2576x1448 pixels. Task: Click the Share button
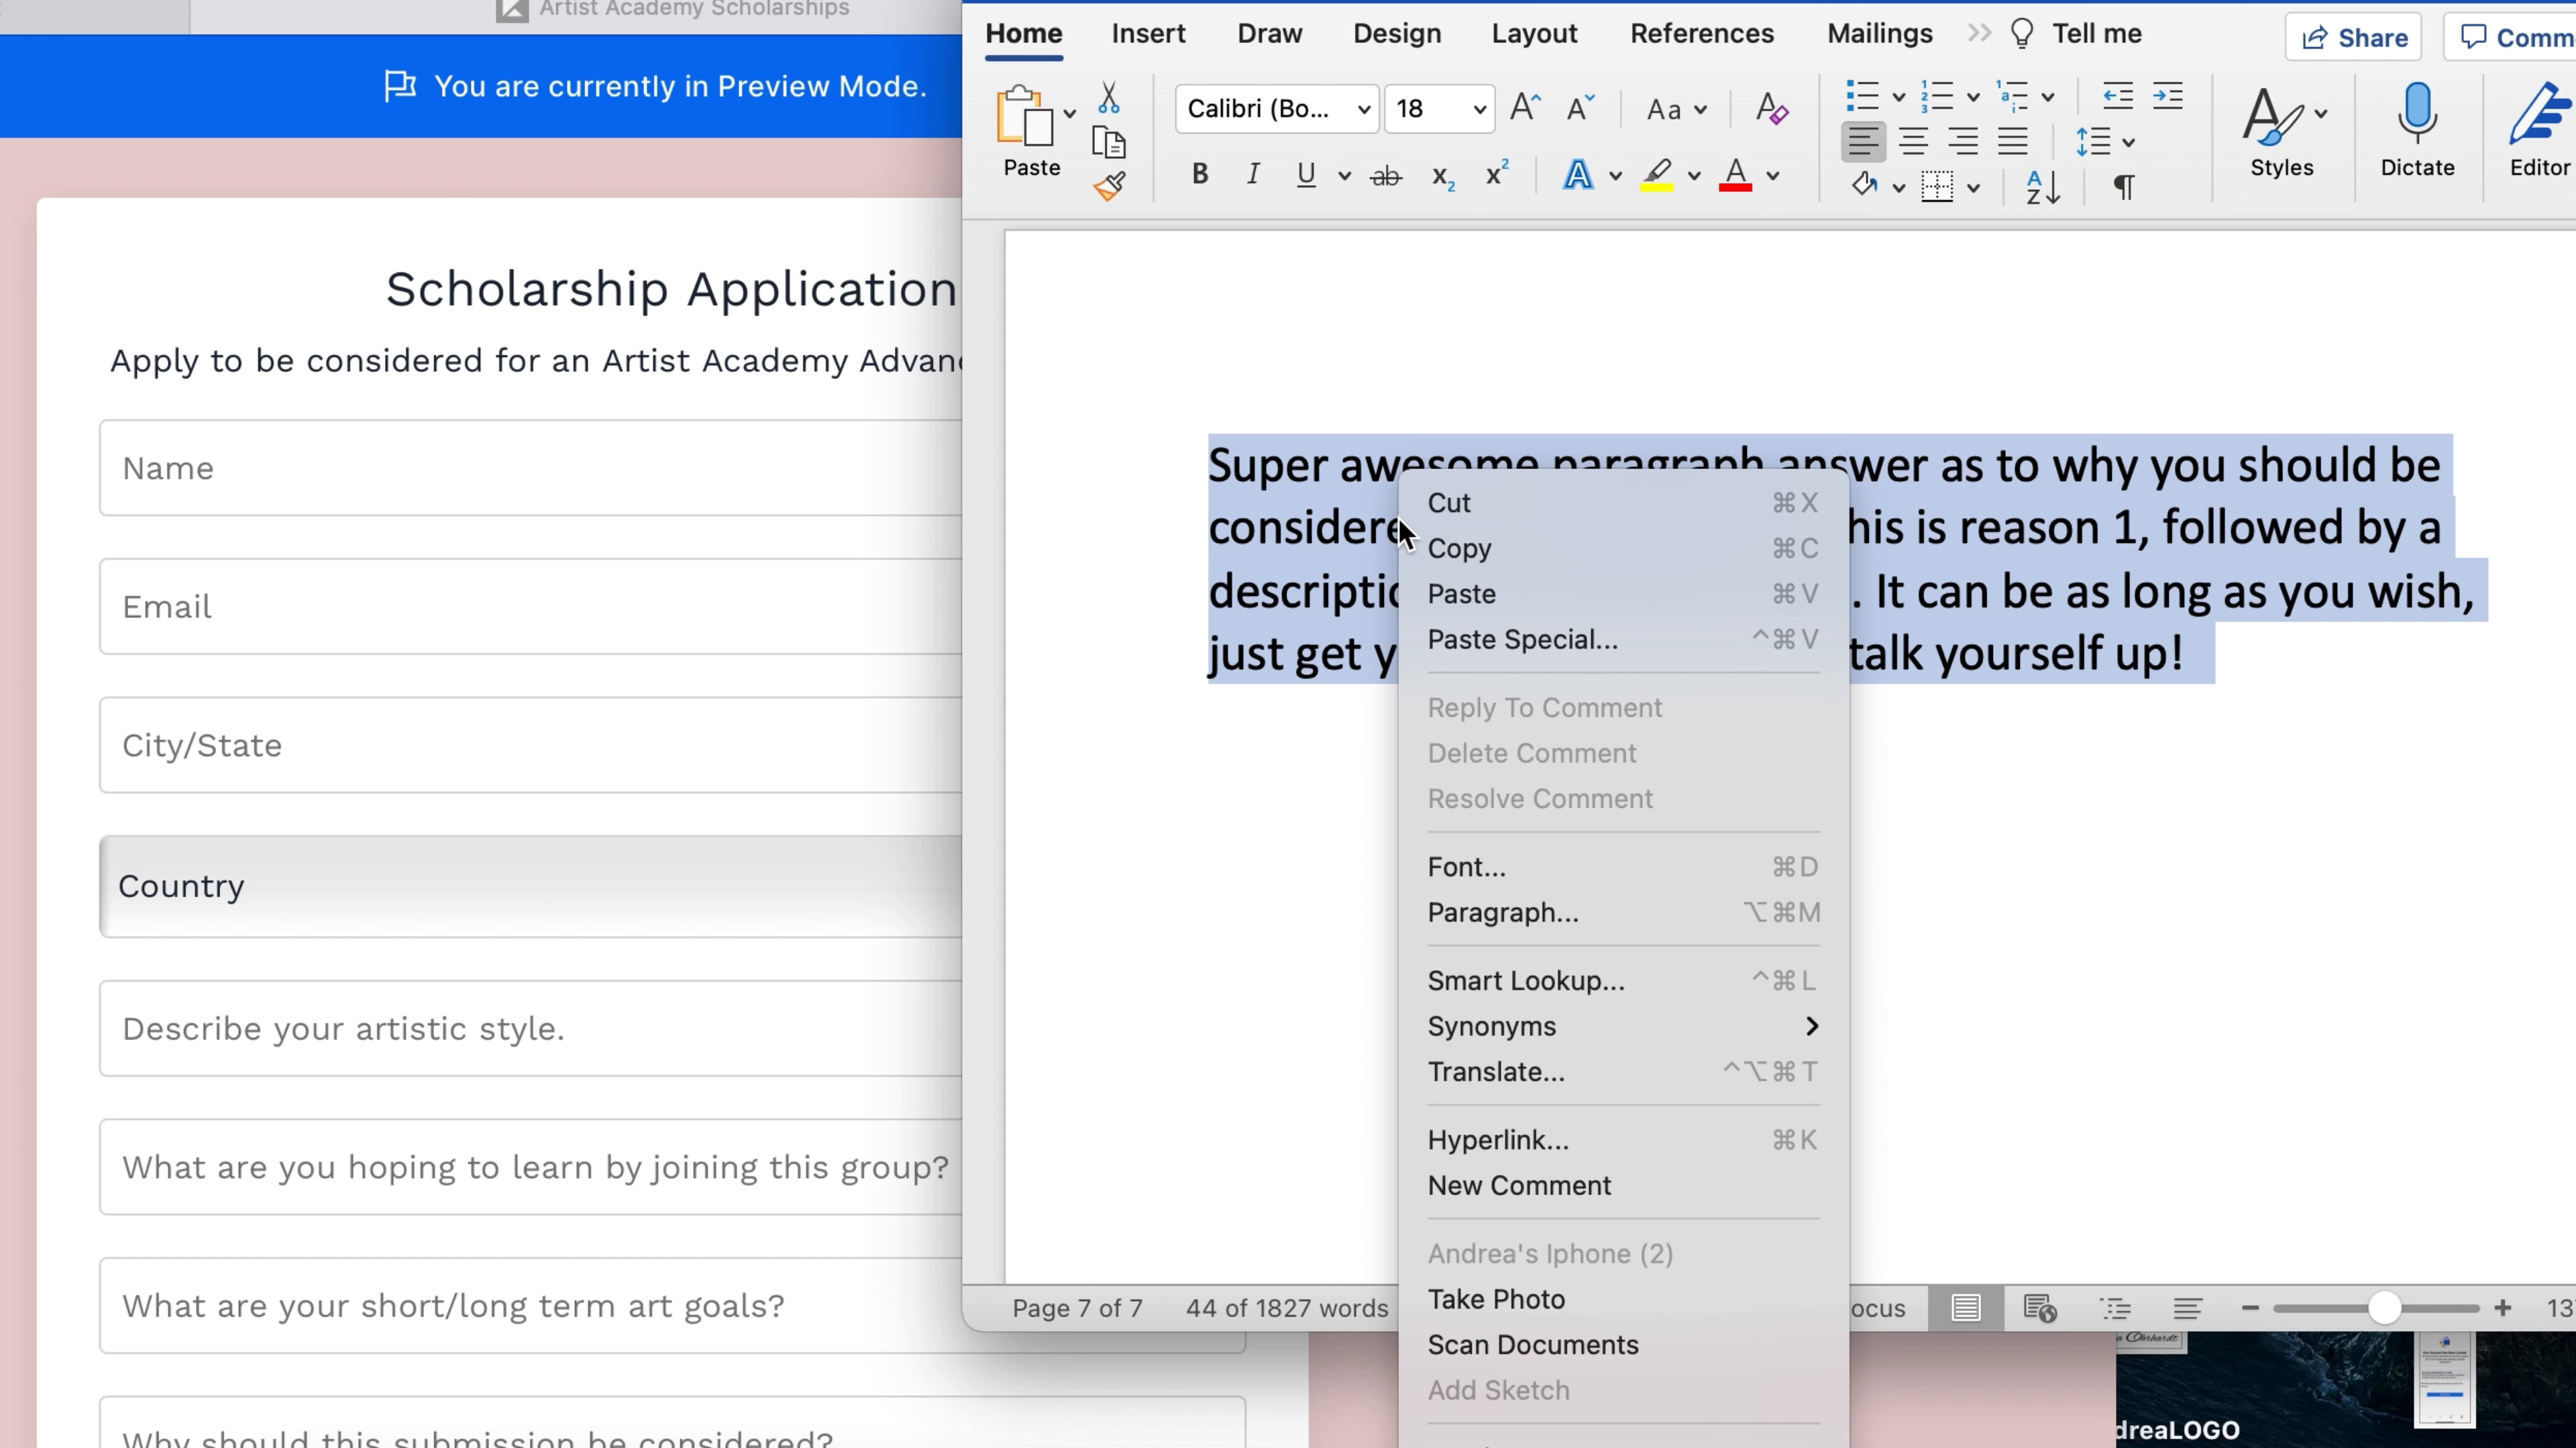2353,38
